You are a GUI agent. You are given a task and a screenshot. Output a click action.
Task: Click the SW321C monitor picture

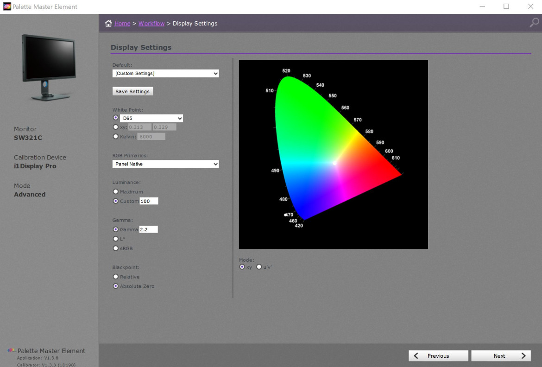[49, 68]
